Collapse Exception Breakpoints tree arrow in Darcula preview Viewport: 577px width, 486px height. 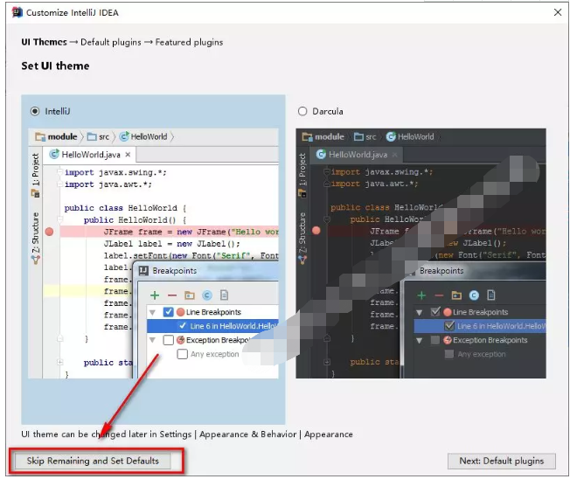[x=419, y=340]
